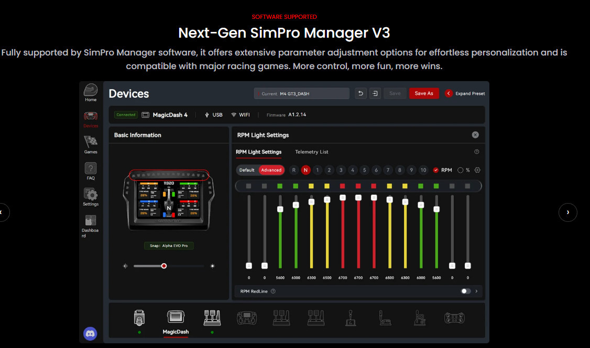Select the active pedals device icon

[212, 318]
